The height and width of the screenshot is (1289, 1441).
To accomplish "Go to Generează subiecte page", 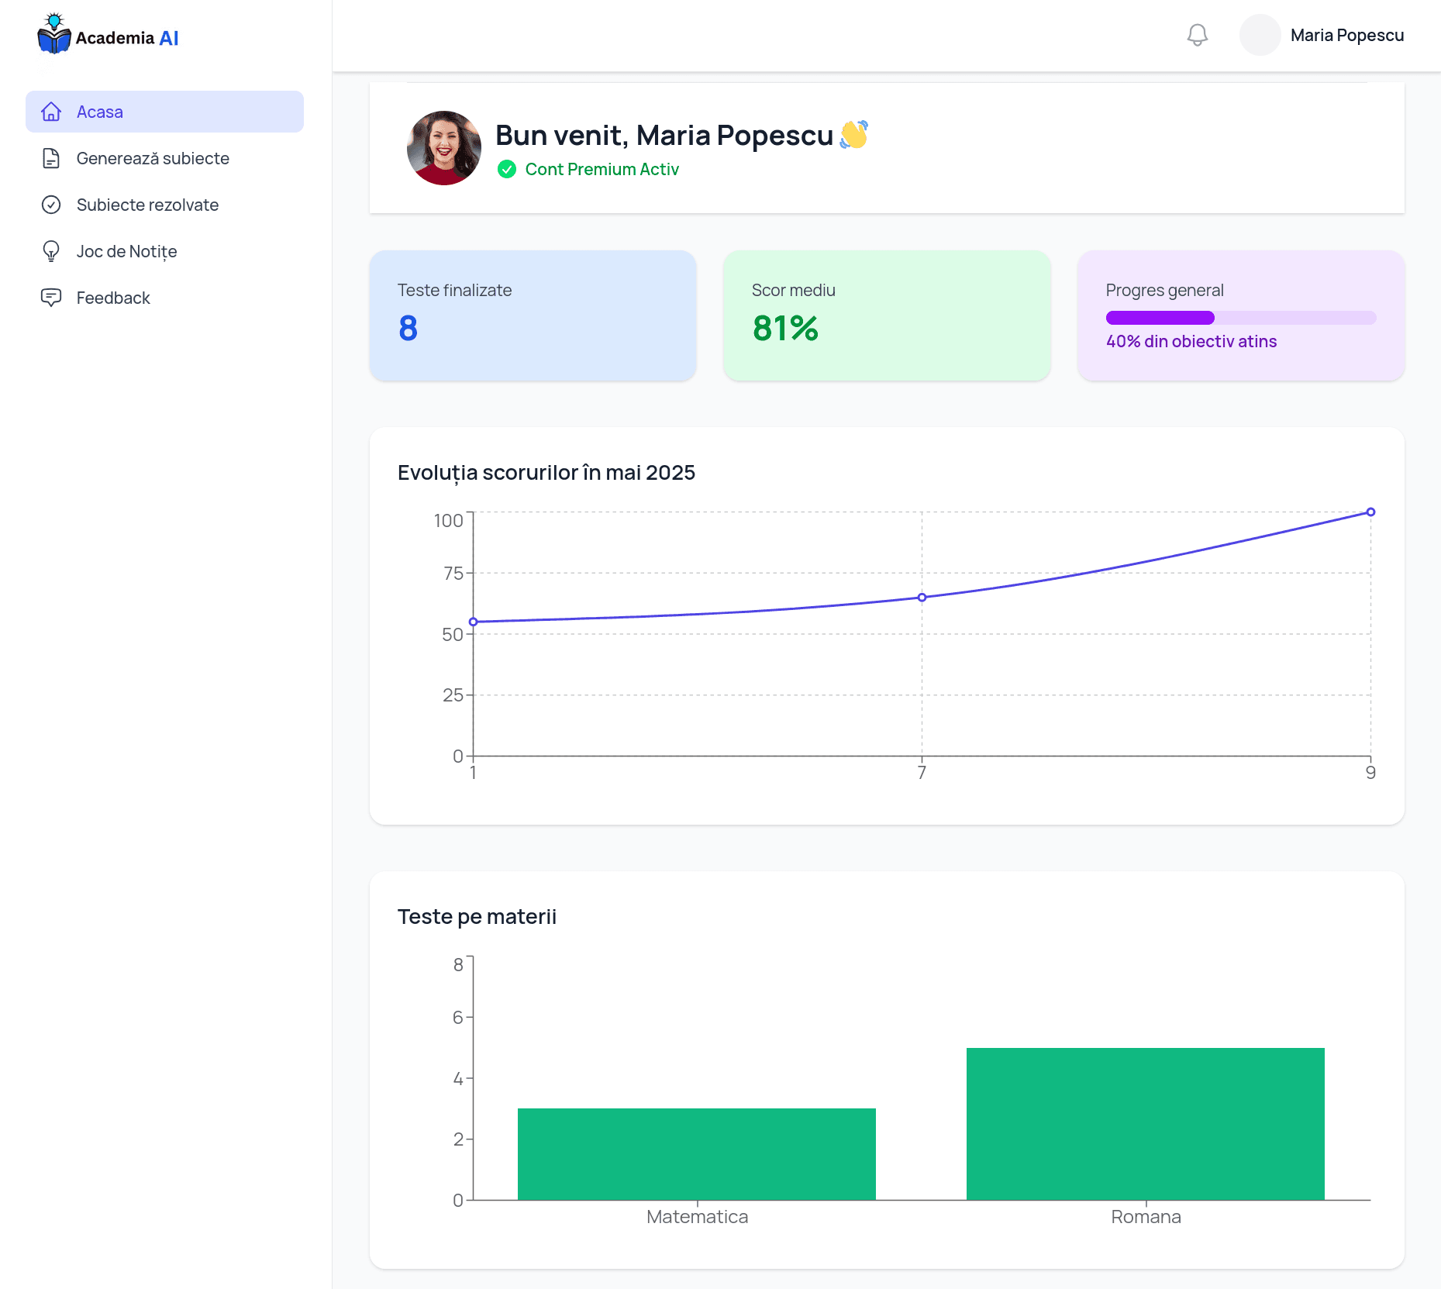I will click(x=153, y=158).
